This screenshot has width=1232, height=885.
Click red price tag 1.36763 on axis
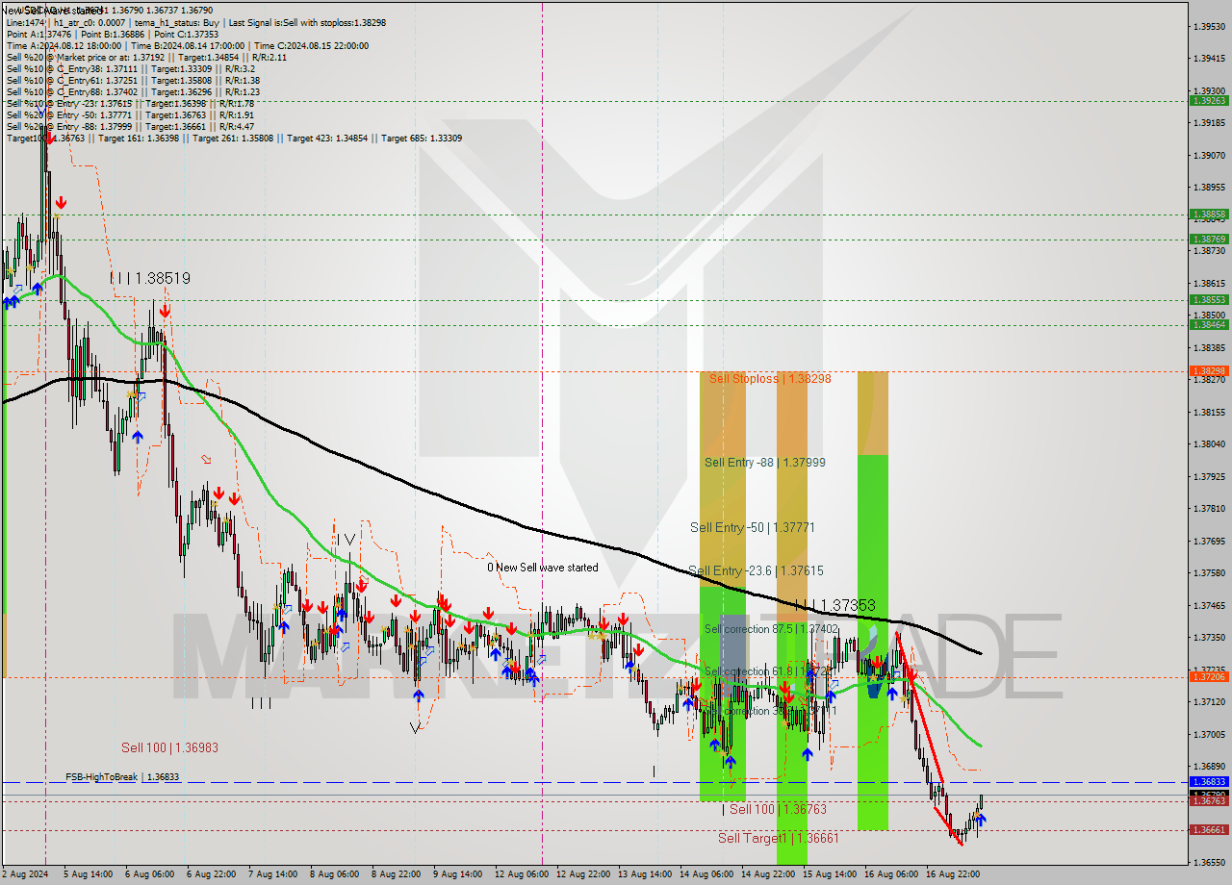click(x=1209, y=800)
